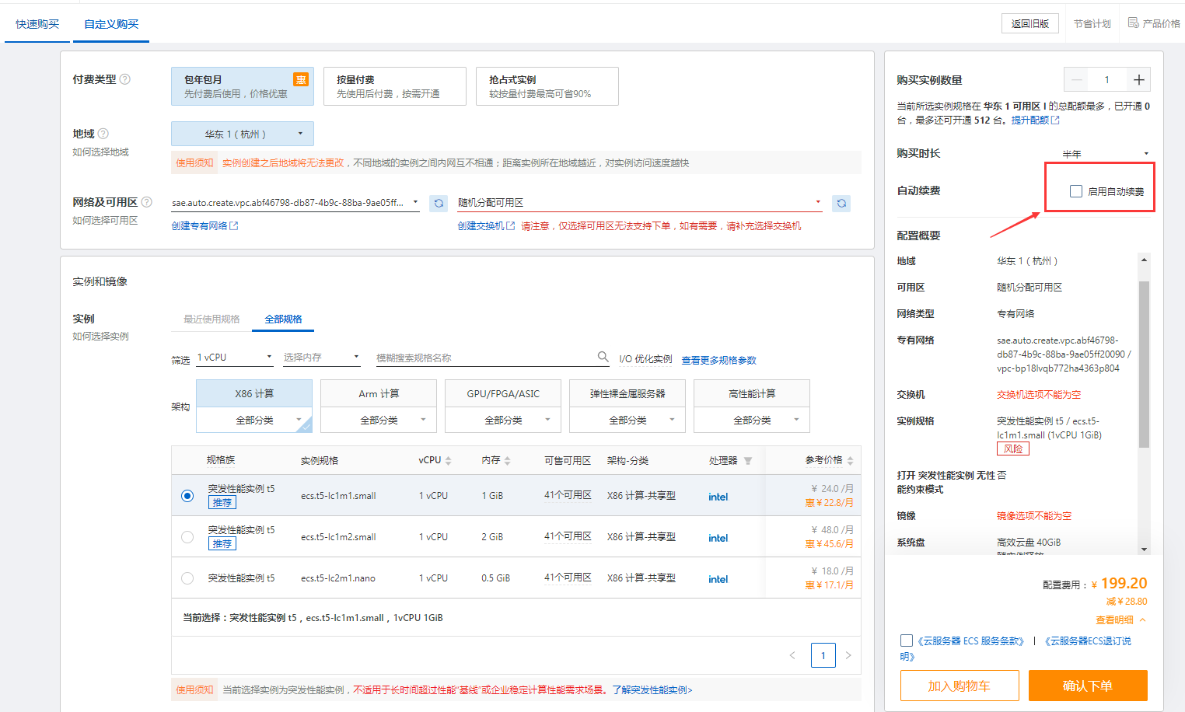1185x712 pixels.
Task: Select 高性能计算 architecture tab
Action: (x=752, y=393)
